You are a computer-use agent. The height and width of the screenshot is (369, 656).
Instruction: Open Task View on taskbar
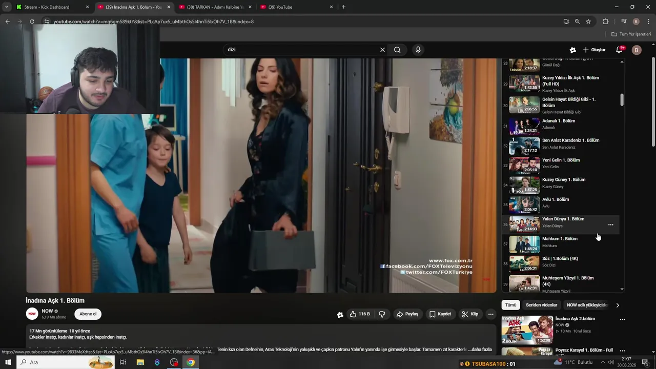123,362
